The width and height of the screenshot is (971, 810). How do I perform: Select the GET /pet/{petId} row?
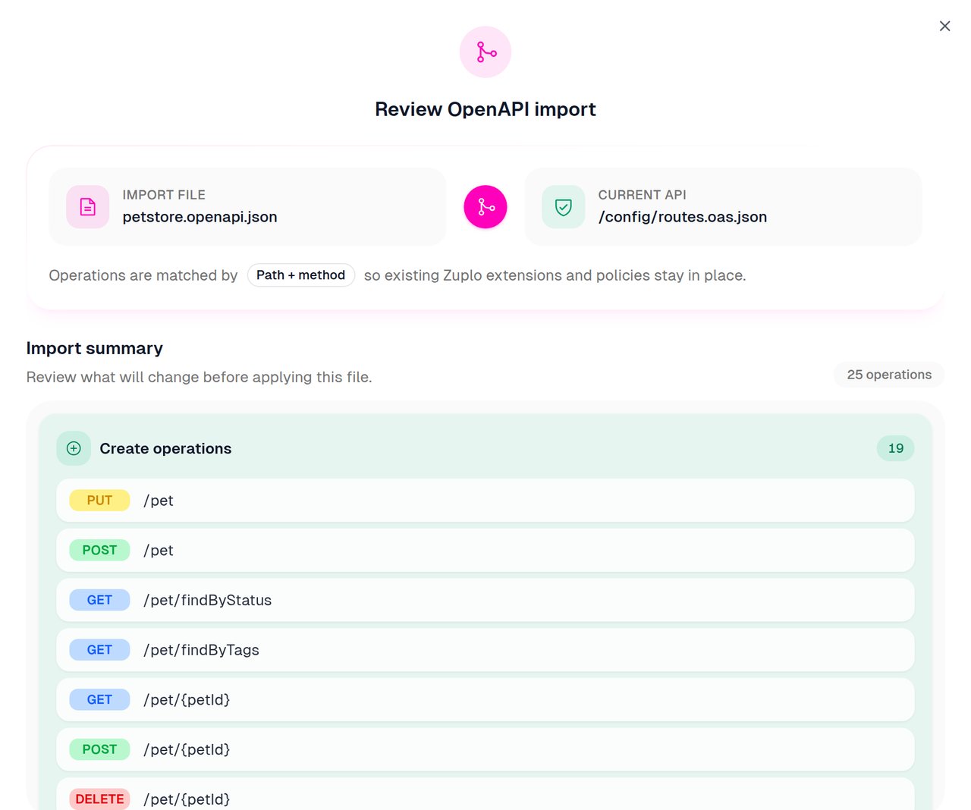485,699
